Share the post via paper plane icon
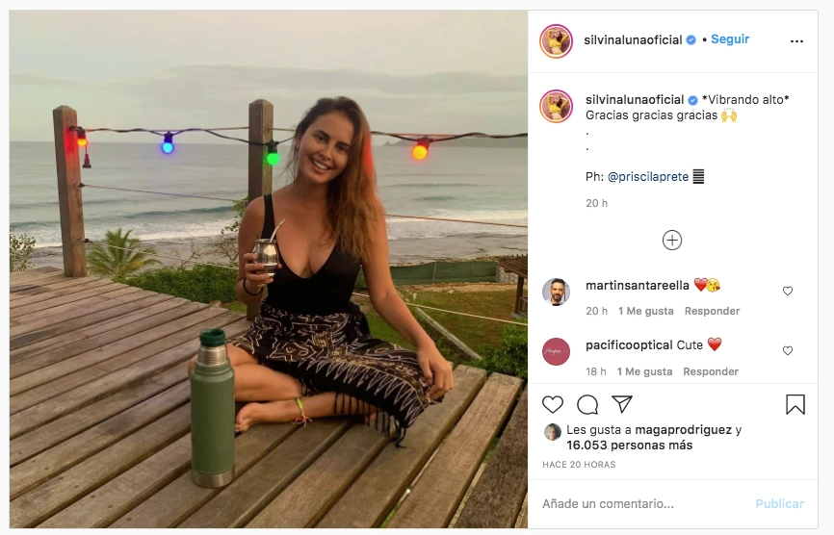 pyautogui.click(x=622, y=404)
